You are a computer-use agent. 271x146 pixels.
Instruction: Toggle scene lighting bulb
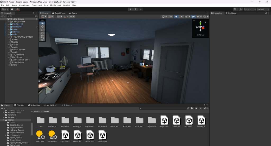(176, 17)
